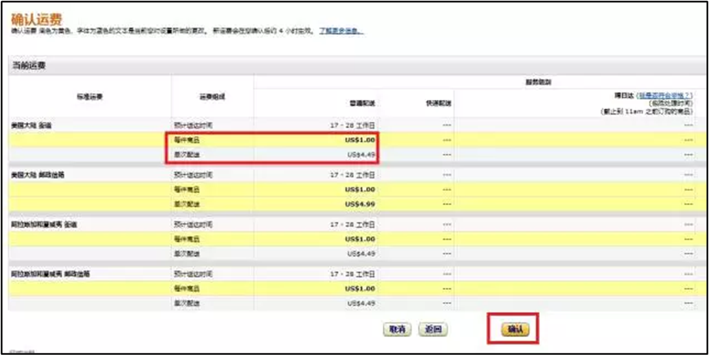The image size is (709, 355).
Task: Click the 确认 button inside the red highlight
Action: point(515,329)
